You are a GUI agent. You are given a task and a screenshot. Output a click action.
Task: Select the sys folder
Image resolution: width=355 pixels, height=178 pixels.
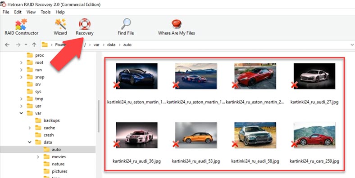click(34, 92)
